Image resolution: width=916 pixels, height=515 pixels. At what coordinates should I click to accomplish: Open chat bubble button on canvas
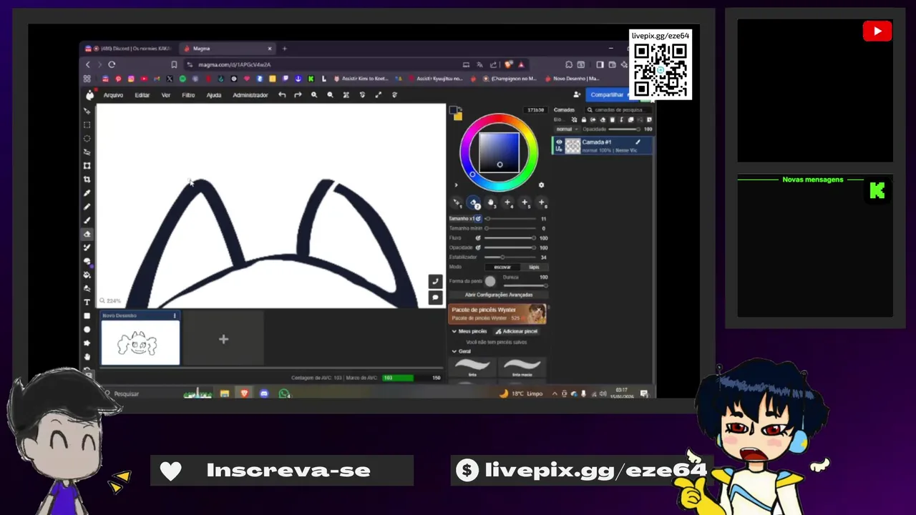click(435, 298)
